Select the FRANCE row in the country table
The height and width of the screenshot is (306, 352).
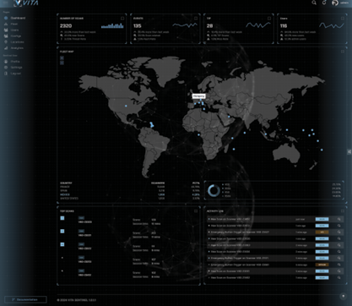(130, 187)
